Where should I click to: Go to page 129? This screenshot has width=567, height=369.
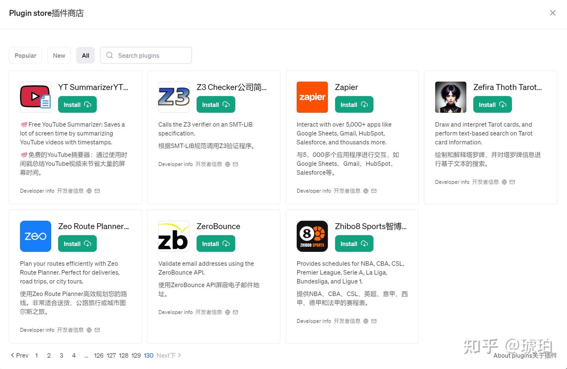pyautogui.click(x=136, y=355)
